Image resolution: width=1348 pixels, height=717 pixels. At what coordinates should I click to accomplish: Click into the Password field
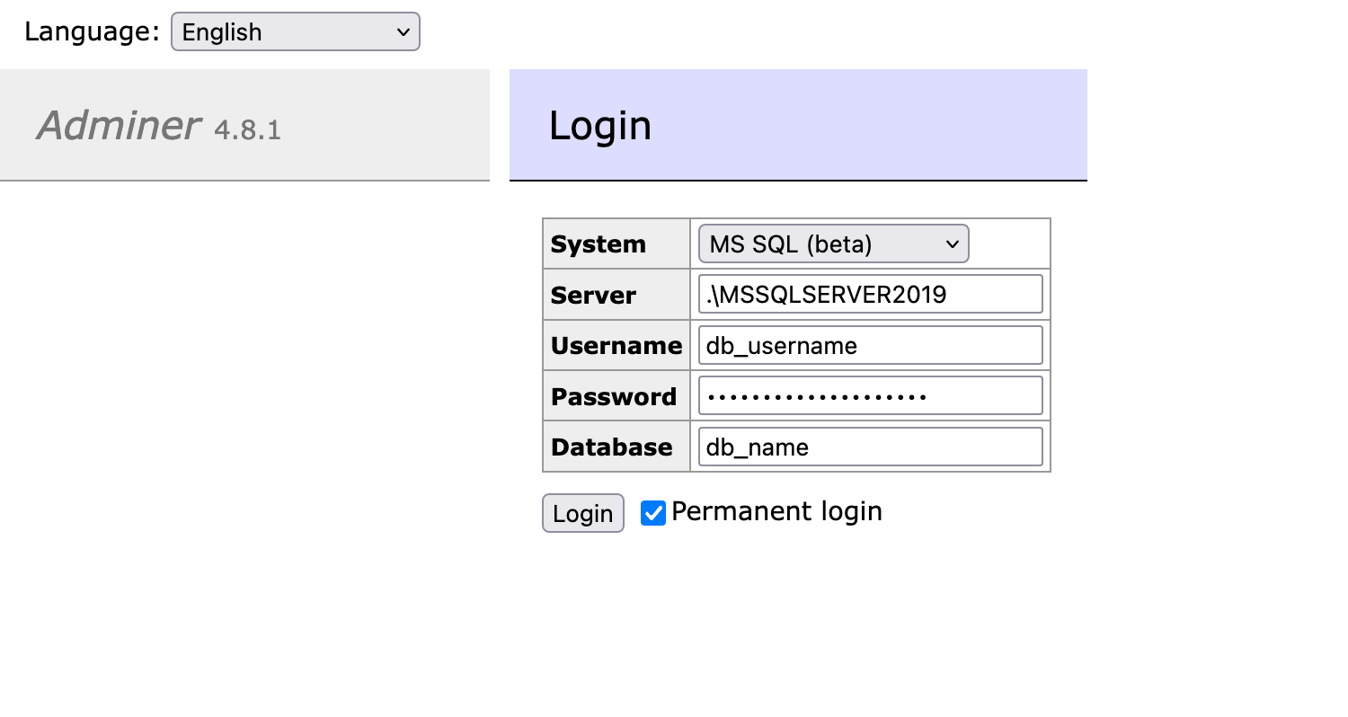[870, 395]
